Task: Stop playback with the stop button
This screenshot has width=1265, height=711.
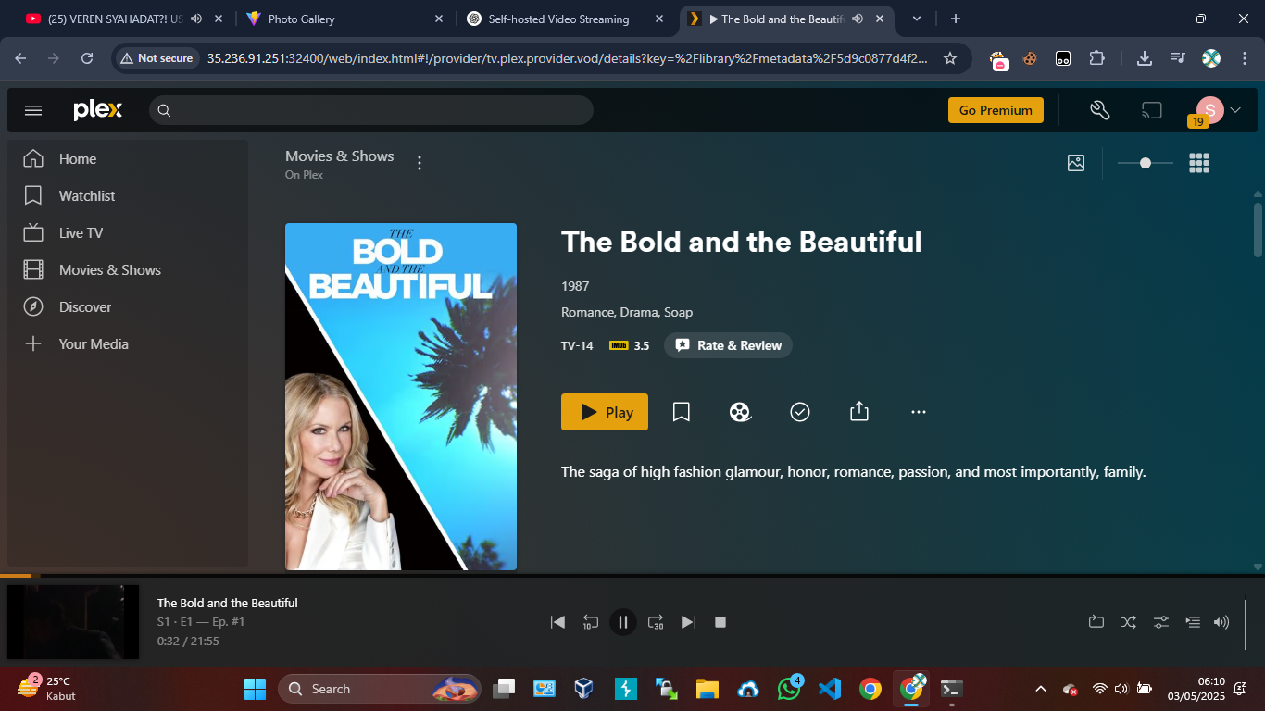Action: (720, 622)
